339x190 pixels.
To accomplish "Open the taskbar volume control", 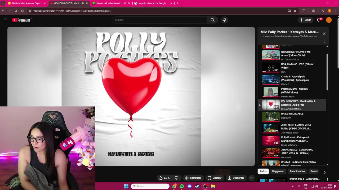I will tap(316, 186).
